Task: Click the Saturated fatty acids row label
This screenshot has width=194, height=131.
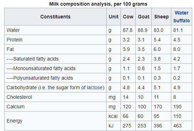Action: pyautogui.click(x=33, y=59)
